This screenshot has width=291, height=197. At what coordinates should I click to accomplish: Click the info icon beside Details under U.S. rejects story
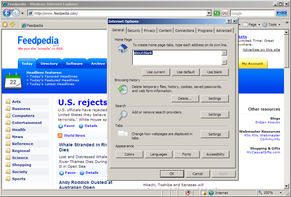81,126
